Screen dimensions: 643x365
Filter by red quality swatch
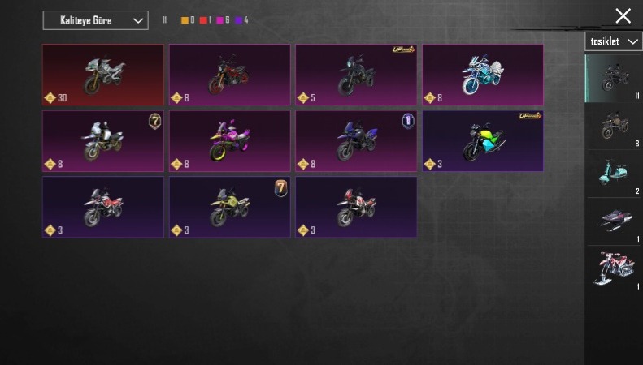pos(203,20)
